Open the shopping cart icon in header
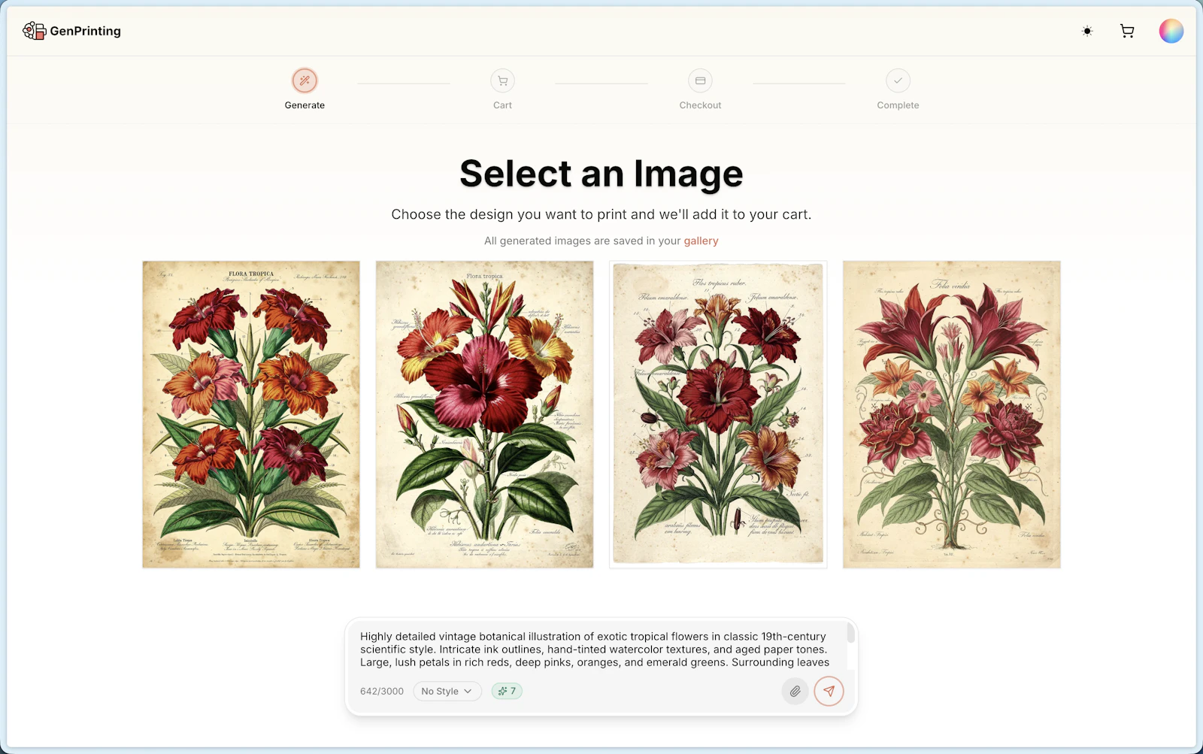1203x754 pixels. coord(1127,31)
